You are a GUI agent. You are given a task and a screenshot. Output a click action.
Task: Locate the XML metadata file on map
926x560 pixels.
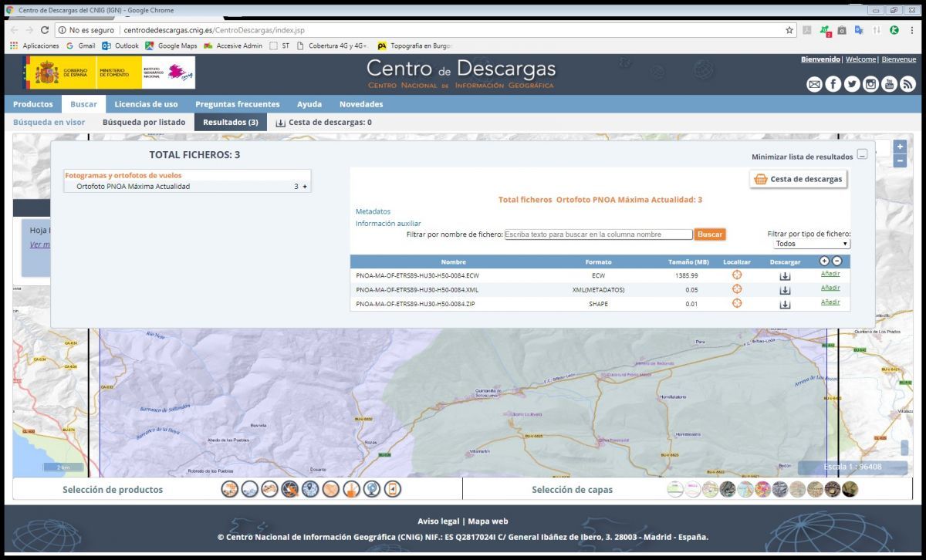[x=737, y=289]
